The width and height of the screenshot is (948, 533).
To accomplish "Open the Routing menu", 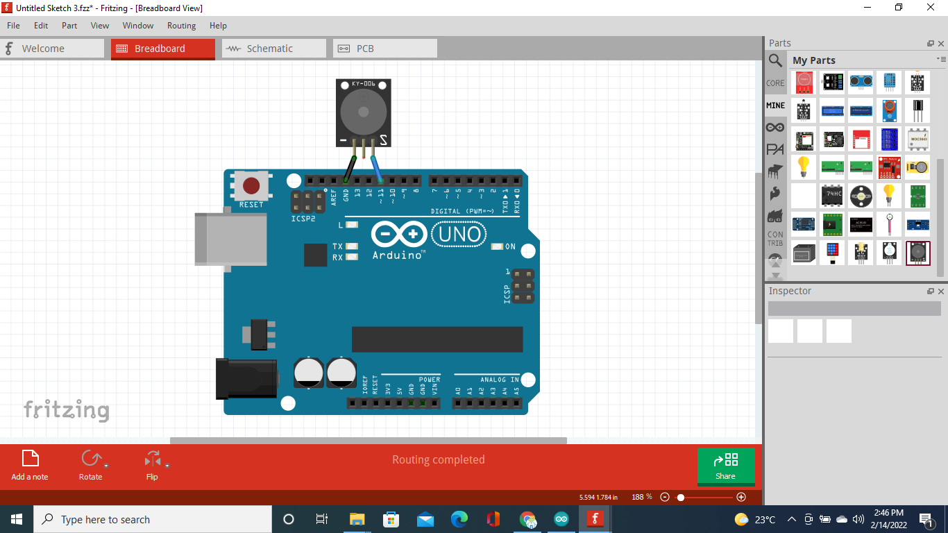I will pos(181,26).
